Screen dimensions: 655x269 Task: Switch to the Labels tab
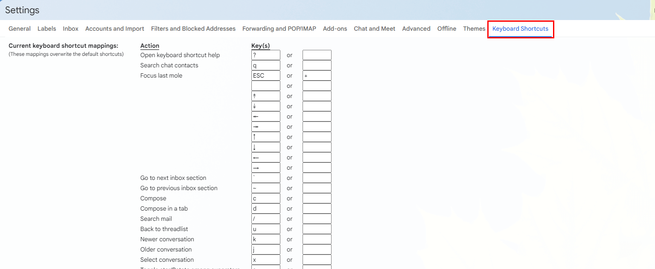47,29
